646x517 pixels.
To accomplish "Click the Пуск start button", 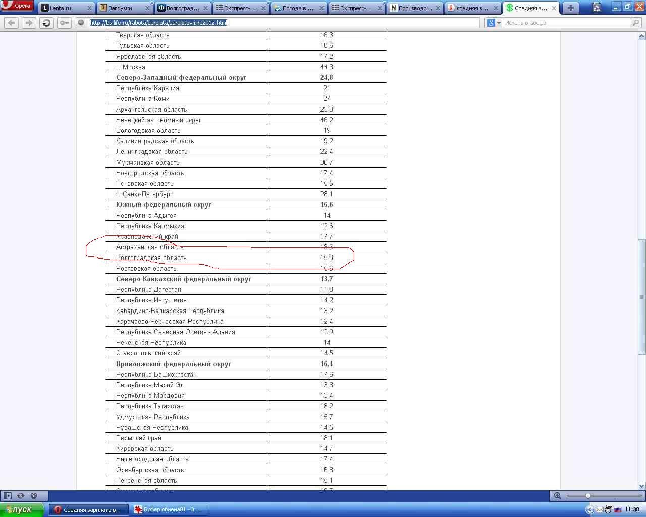I will point(21,510).
